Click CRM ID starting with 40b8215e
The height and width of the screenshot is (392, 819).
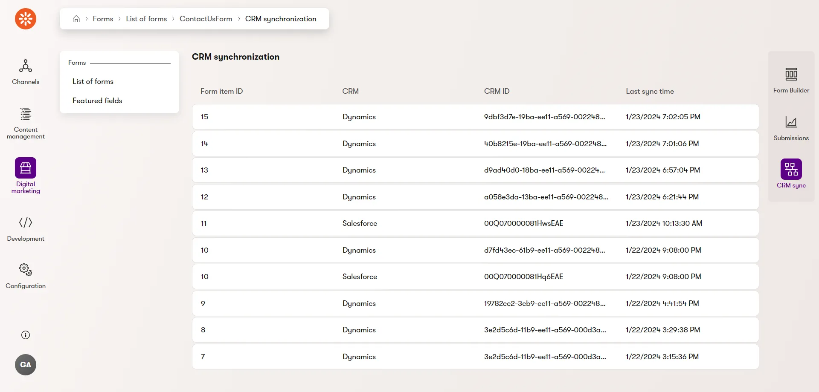[x=546, y=144]
